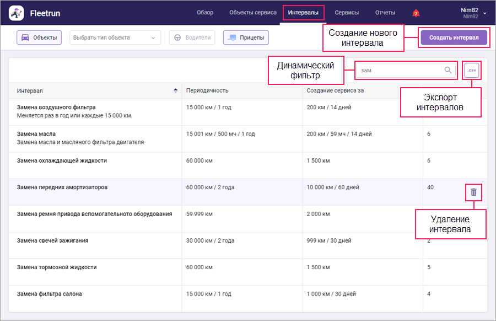The height and width of the screenshot is (321, 496).
Task: Click the Создать интервал button
Action: coord(454,38)
